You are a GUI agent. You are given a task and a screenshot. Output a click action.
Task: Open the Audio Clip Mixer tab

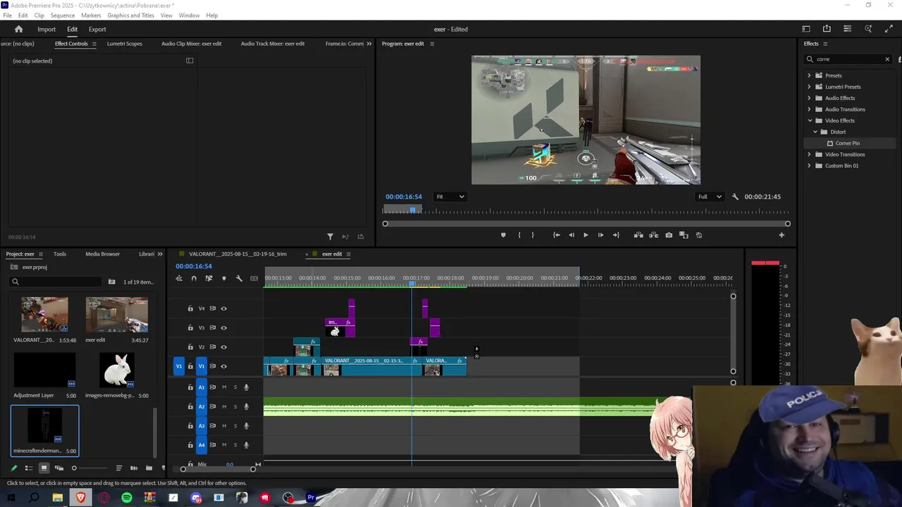pyautogui.click(x=191, y=44)
